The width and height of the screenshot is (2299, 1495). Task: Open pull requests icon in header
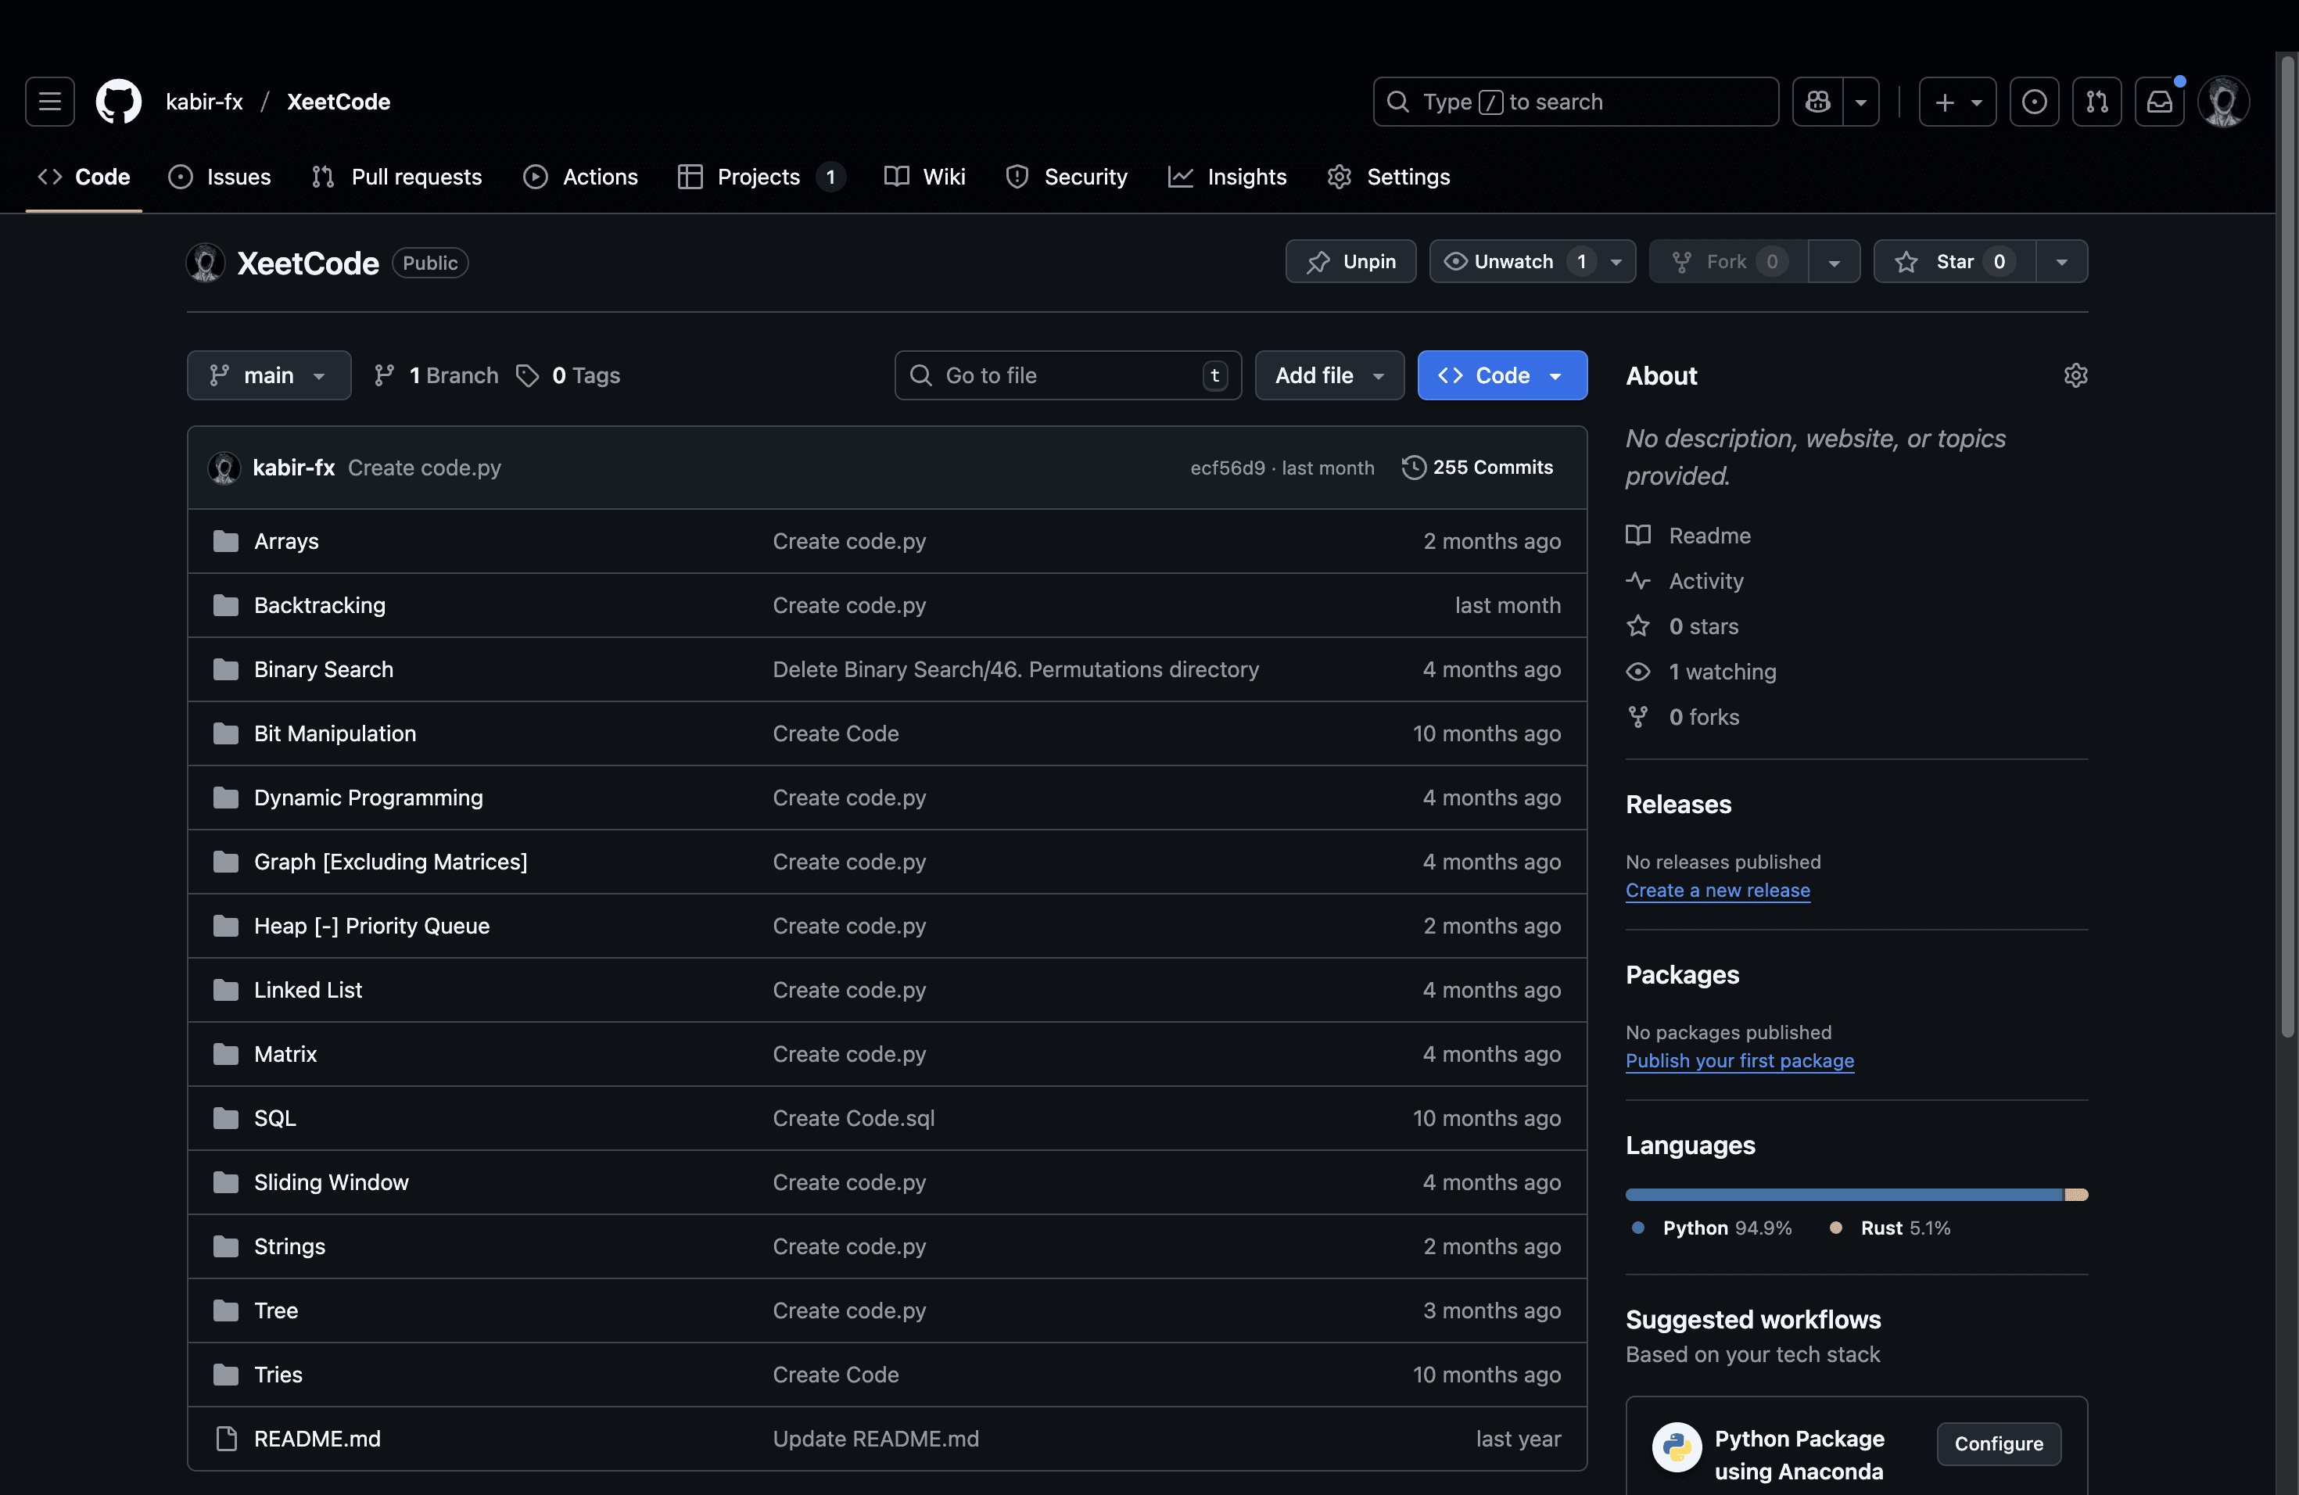click(x=2096, y=102)
